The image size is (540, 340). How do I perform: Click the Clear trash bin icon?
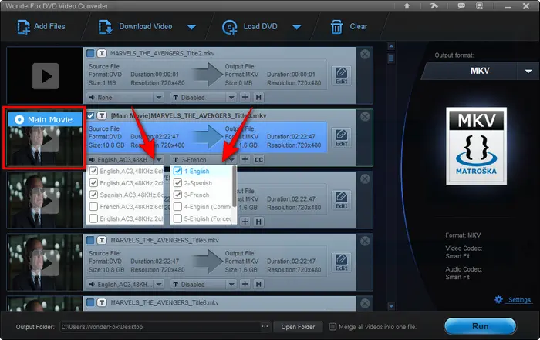[336, 26]
